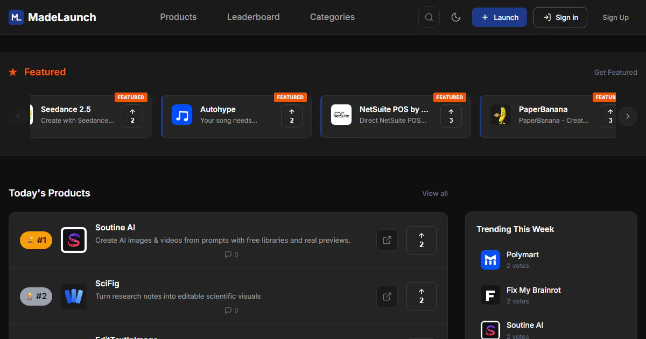
Task: Click the Fix My Brainrot trending icon
Action: pos(490,295)
